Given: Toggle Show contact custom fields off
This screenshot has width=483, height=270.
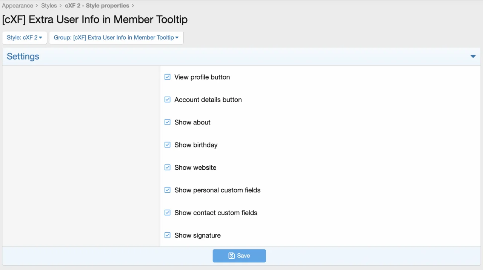Looking at the screenshot, I should [167, 213].
